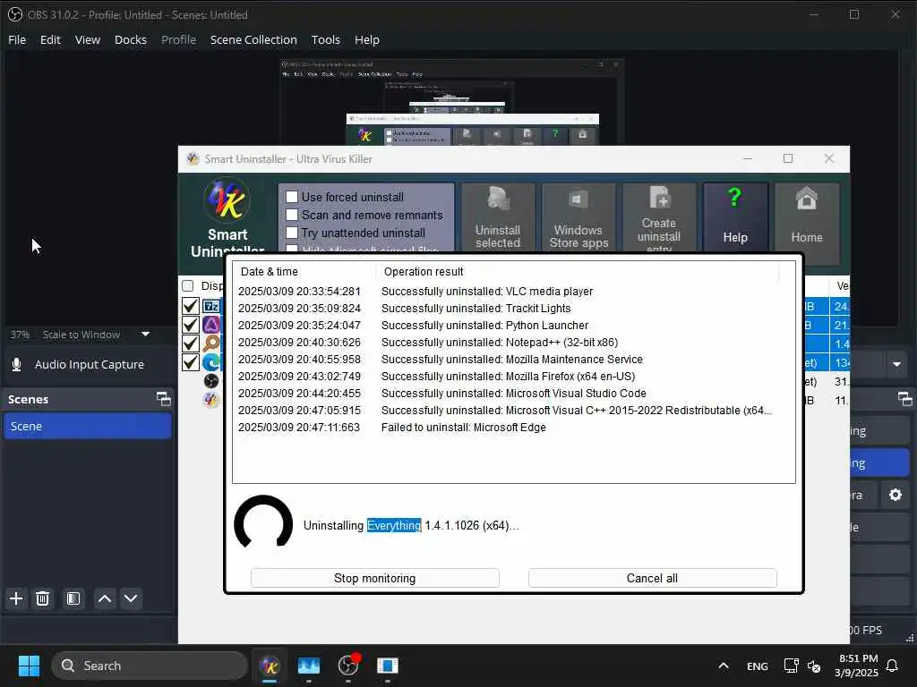This screenshot has height=687, width=917.
Task: Click Create uninstall entry button
Action: pyautogui.click(x=659, y=218)
